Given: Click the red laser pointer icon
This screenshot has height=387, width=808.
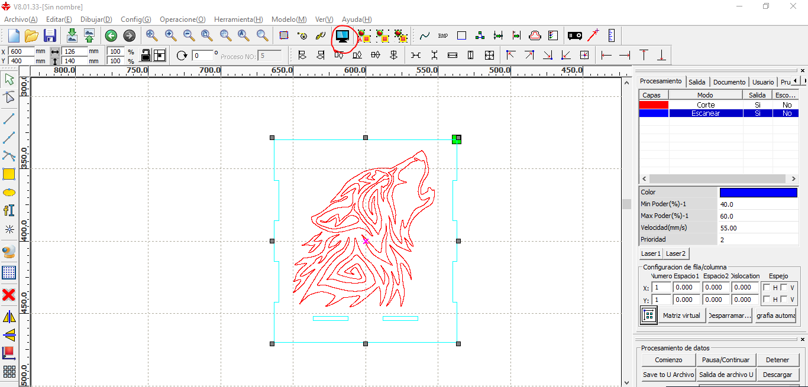Looking at the screenshot, I should pyautogui.click(x=593, y=35).
